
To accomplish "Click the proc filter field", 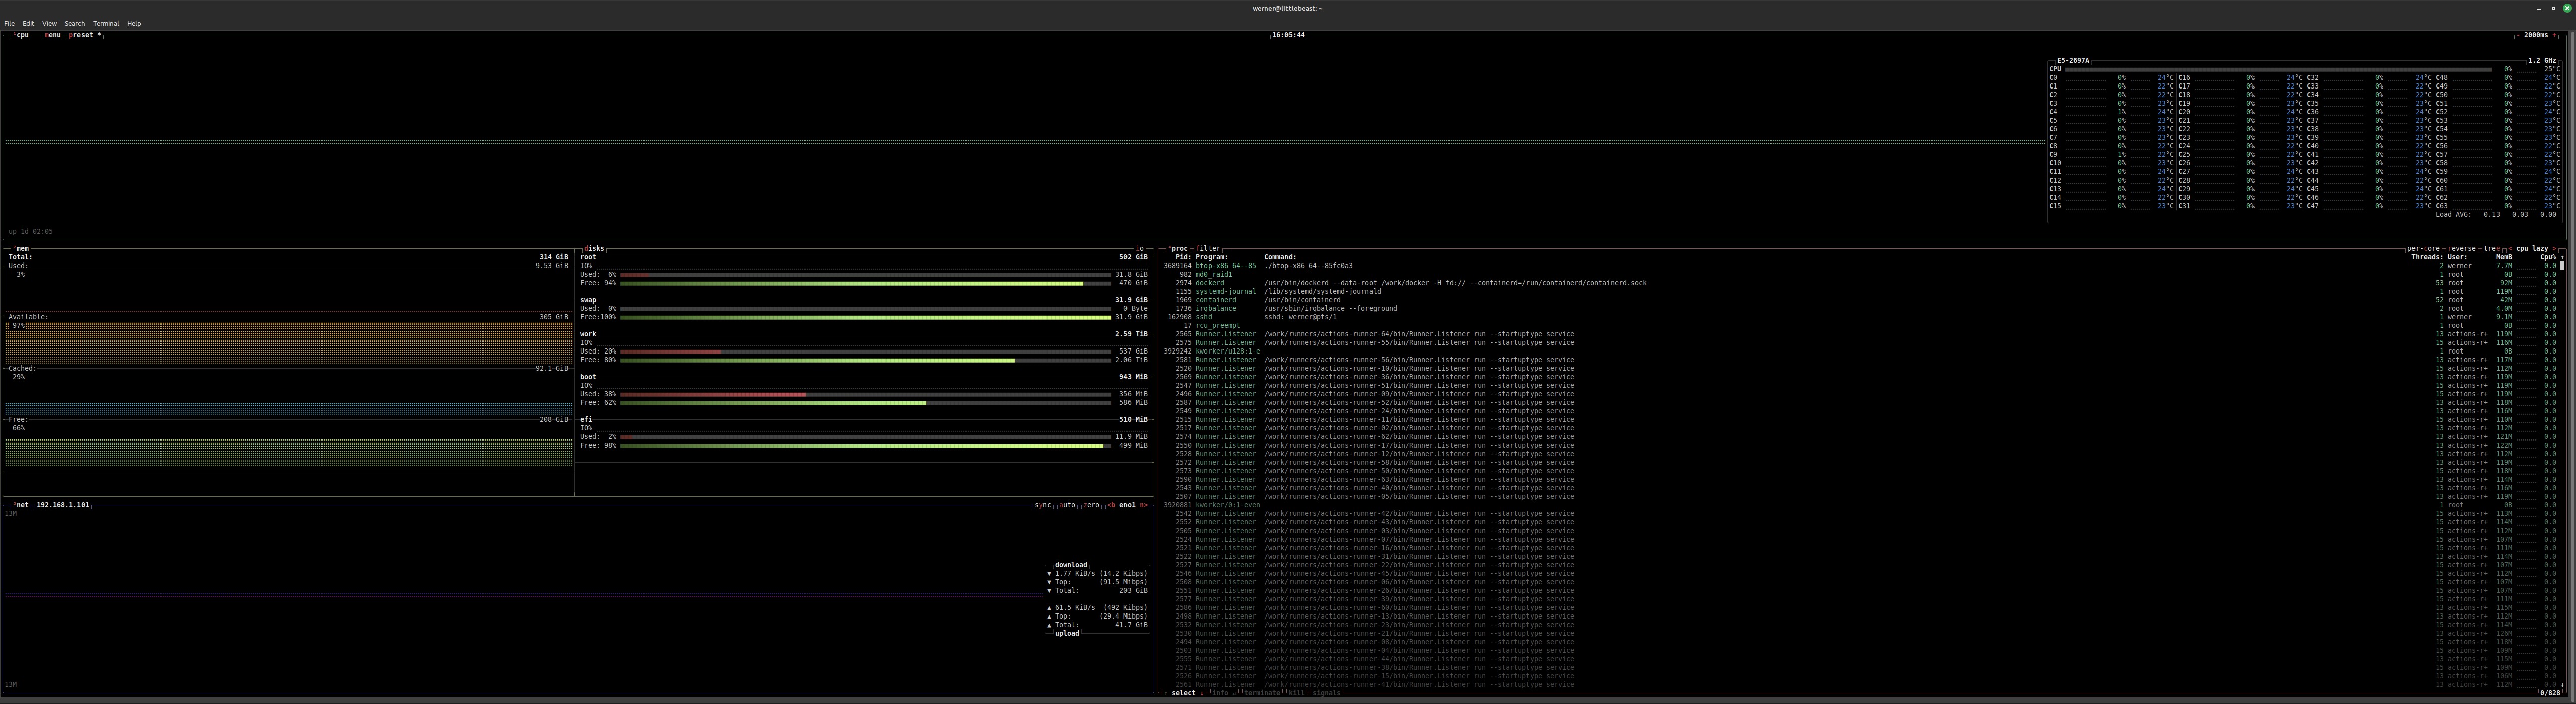I will tap(1209, 249).
